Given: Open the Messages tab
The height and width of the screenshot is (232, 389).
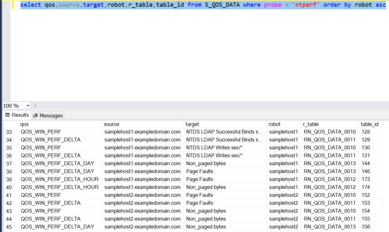Looking at the screenshot, I should [x=50, y=115].
